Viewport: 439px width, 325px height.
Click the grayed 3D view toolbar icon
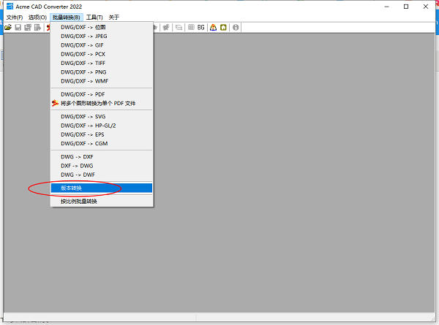pyautogui.click(x=166, y=27)
